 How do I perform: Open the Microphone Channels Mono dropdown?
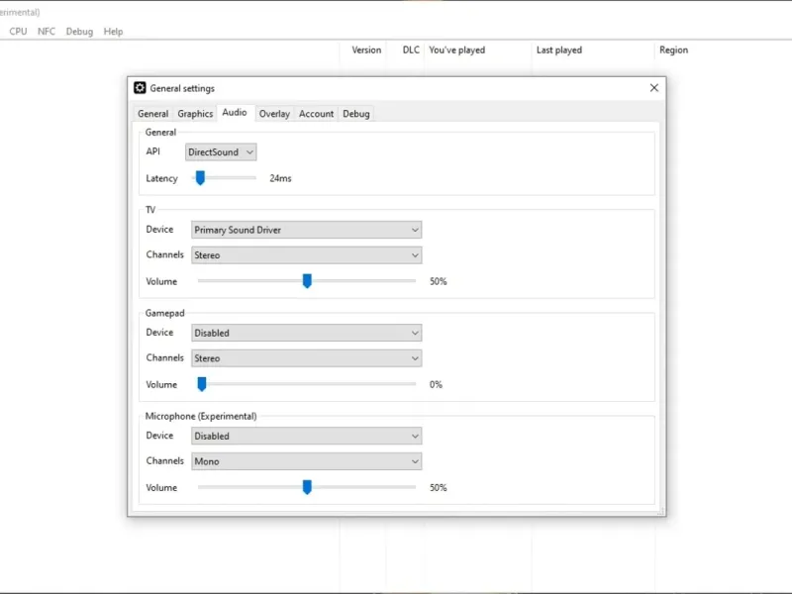click(307, 461)
